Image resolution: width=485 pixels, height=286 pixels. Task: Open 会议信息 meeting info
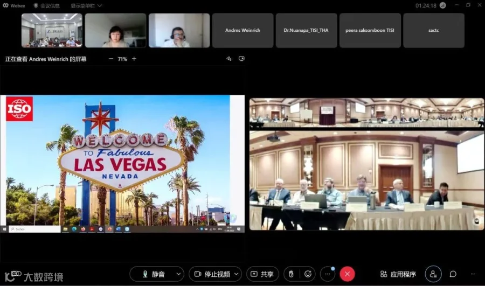(x=47, y=5)
